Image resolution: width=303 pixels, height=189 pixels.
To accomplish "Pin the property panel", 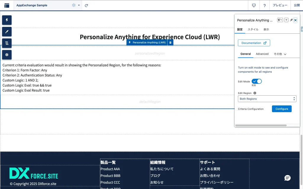I will (291, 20).
